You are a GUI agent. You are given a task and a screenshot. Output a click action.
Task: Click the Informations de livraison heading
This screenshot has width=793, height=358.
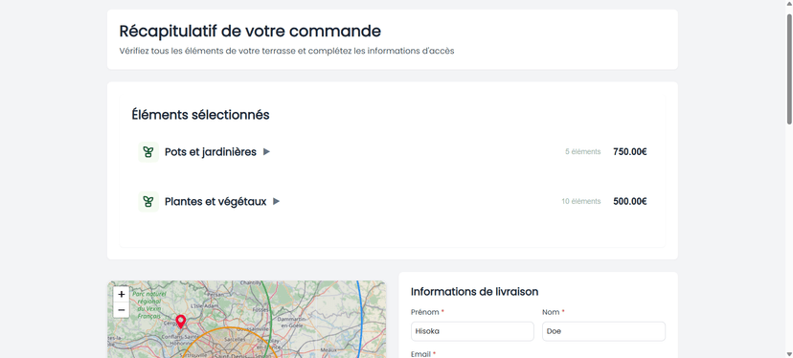(474, 292)
